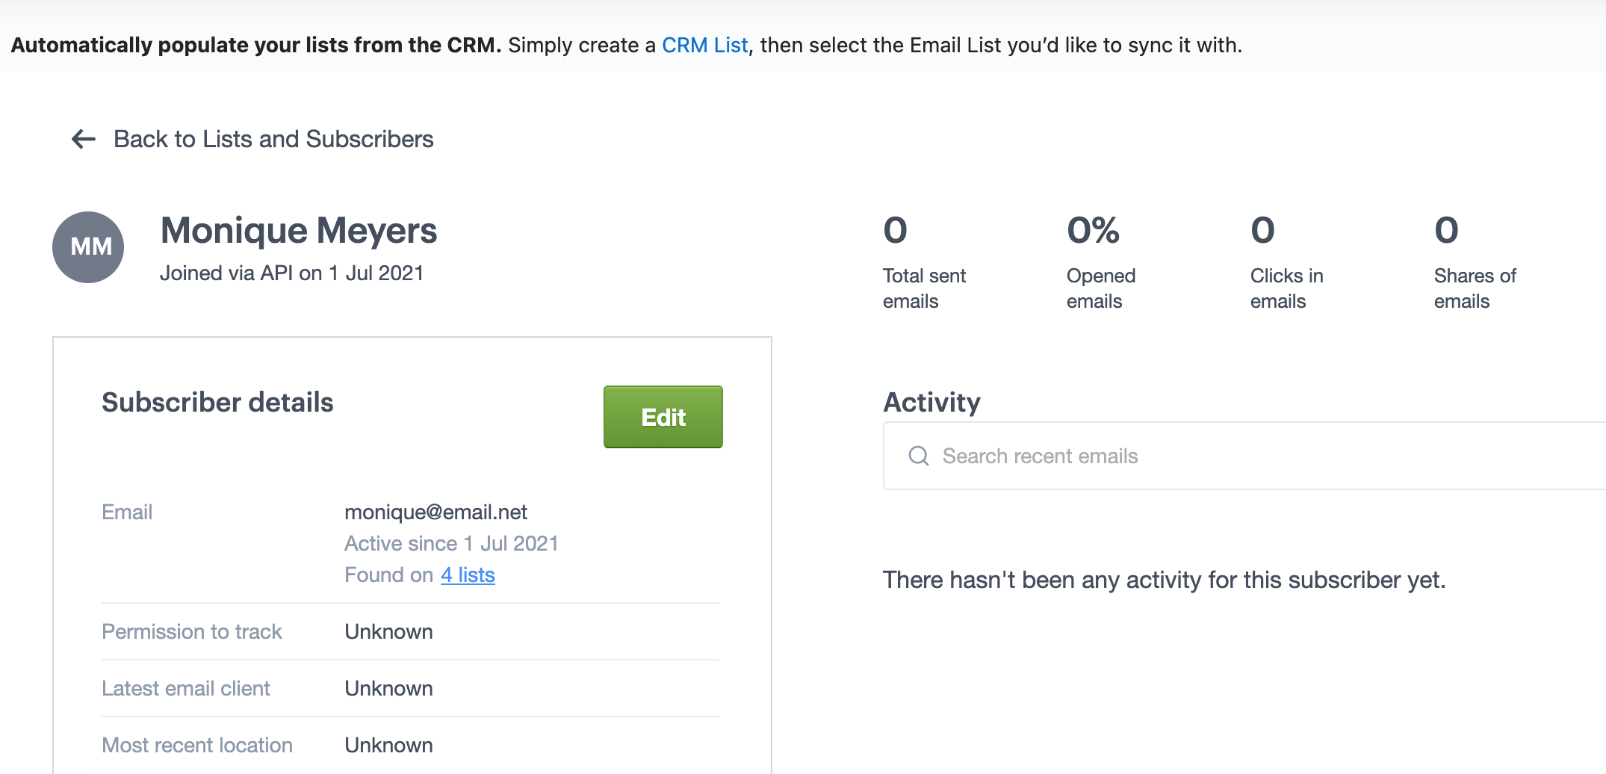
Task: Click the Subscriber details heading
Action: click(x=217, y=402)
